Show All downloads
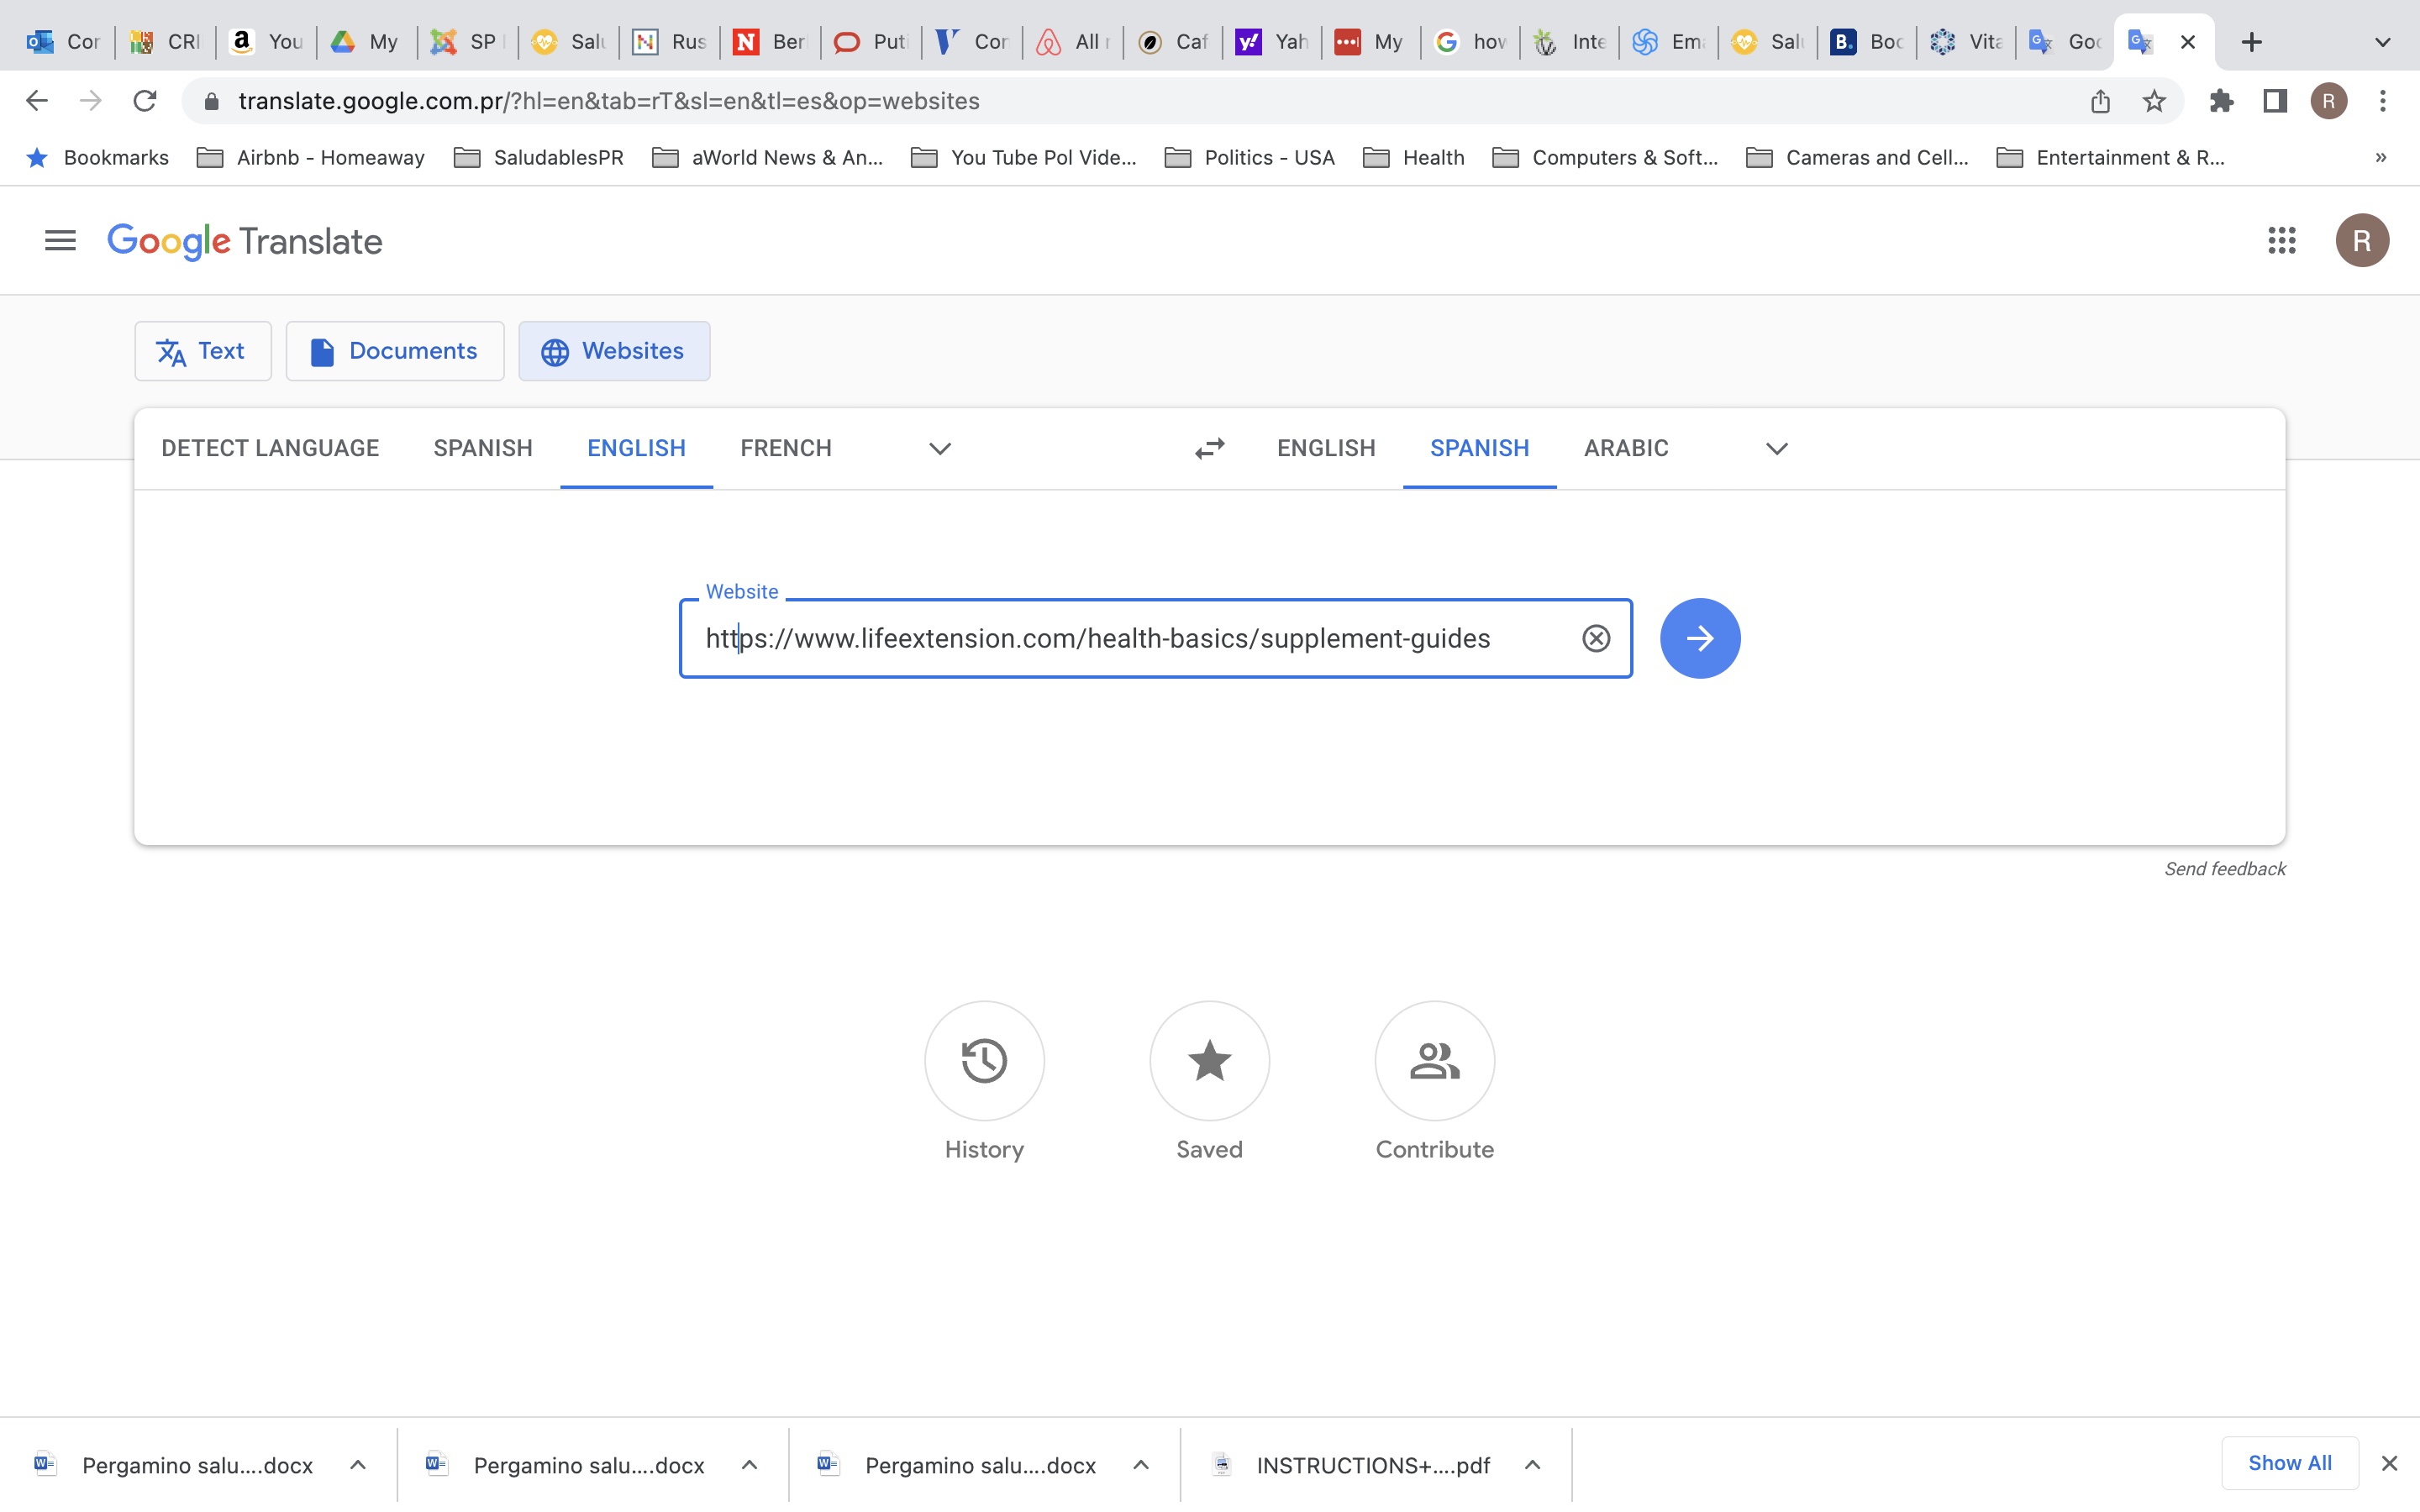The image size is (2420, 1512). [2290, 1463]
